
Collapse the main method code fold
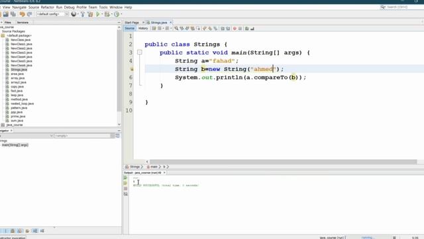pyautogui.click(x=140, y=52)
